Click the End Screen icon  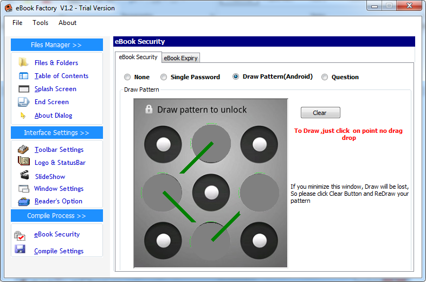(24, 102)
